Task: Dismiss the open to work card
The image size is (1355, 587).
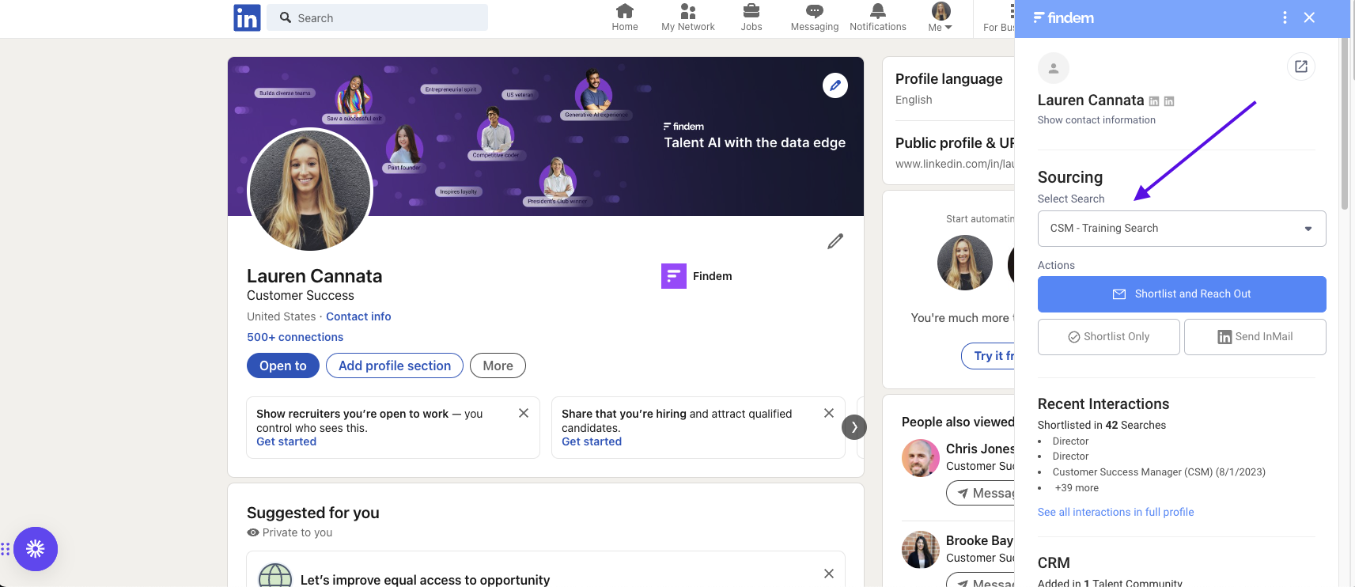Action: [524, 413]
